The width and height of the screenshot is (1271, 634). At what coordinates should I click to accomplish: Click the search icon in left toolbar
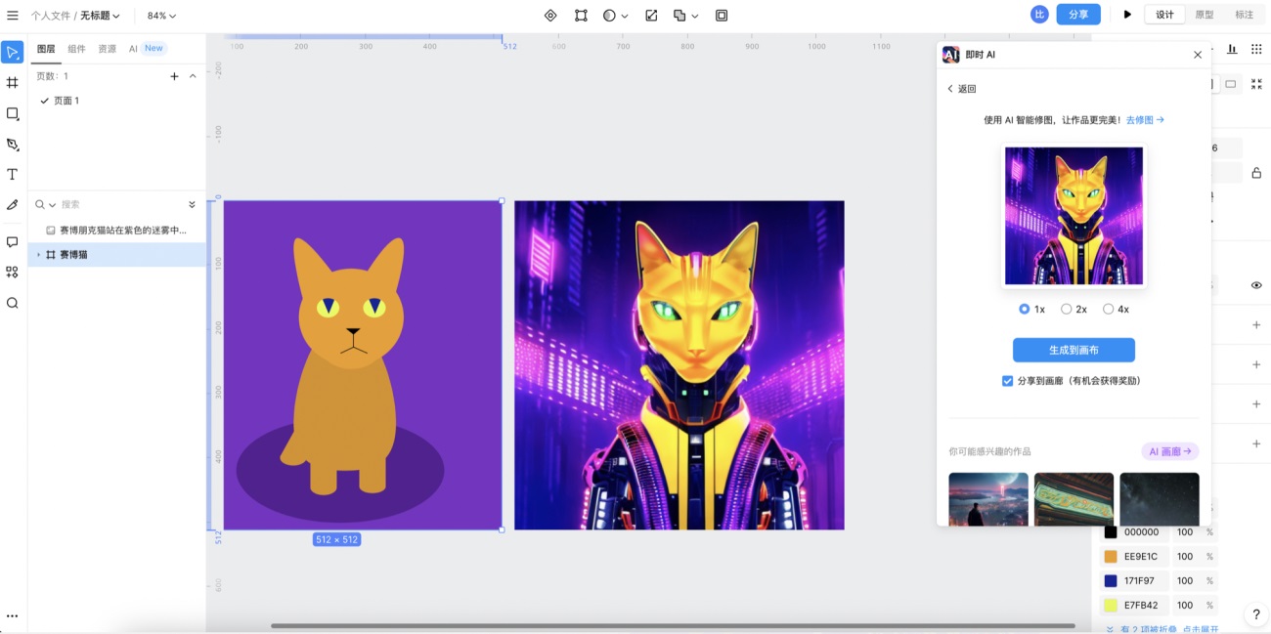coord(13,303)
